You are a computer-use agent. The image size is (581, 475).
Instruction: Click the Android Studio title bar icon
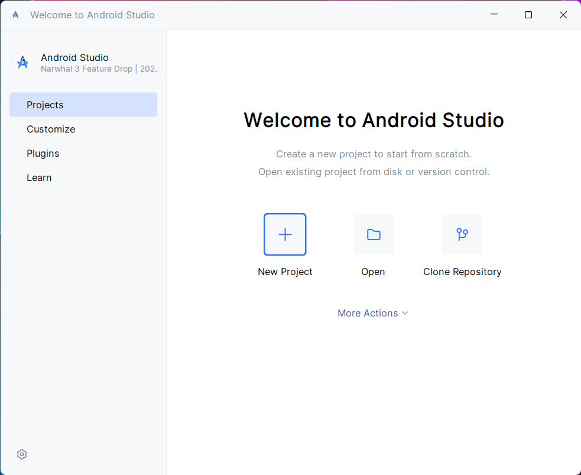click(15, 15)
